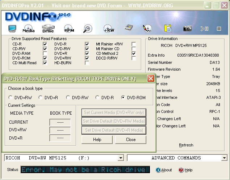Toggle the HD-BURN checkbox
This screenshot has width=230, height=180.
[87, 63]
